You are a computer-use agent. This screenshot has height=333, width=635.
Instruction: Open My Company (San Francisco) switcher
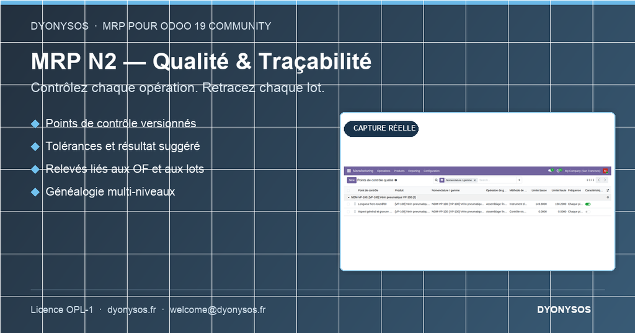582,171
